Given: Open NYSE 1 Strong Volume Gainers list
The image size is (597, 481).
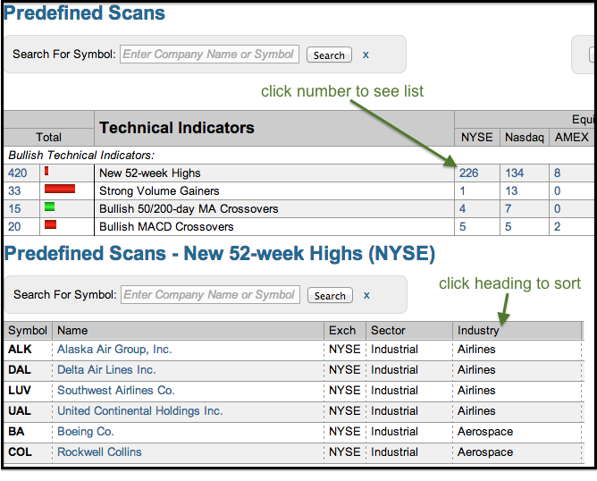Looking at the screenshot, I should coord(462,190).
